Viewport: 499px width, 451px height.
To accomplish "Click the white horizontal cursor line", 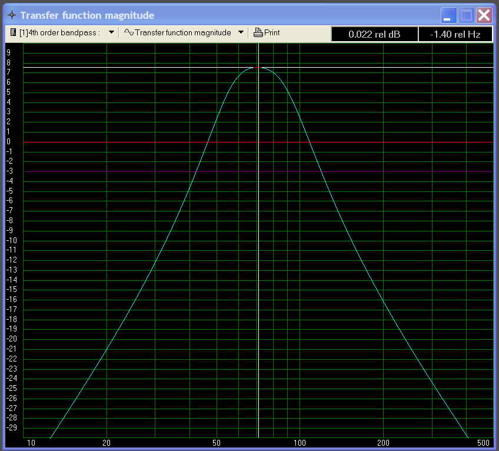I will 258,67.
